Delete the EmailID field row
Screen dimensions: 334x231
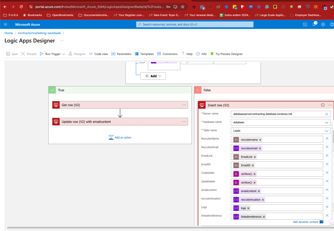pyautogui.click(x=327, y=164)
